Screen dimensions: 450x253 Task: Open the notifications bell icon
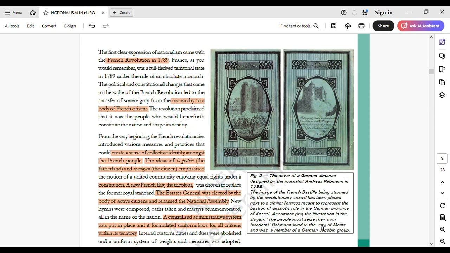[354, 13]
